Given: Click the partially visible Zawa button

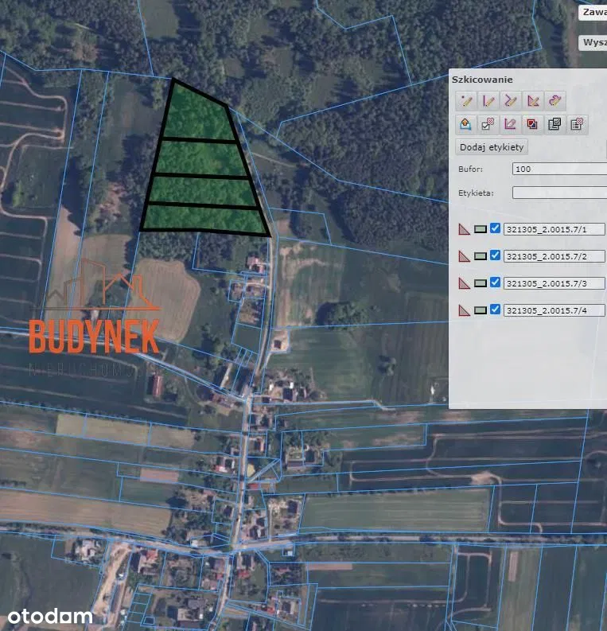Looking at the screenshot, I should point(593,12).
